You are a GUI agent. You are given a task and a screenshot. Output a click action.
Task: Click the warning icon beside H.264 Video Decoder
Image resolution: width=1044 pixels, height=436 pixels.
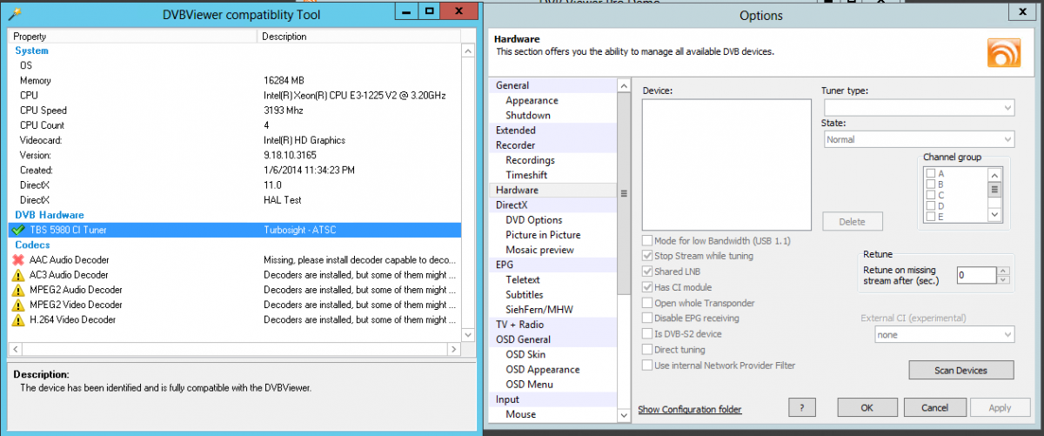pos(17,319)
